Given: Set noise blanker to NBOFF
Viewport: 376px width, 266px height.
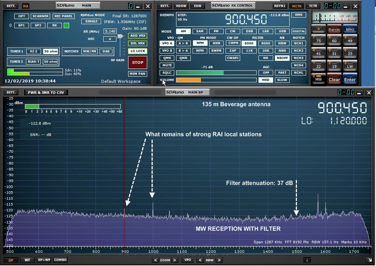Looking at the screenshot, I should tap(282, 58).
